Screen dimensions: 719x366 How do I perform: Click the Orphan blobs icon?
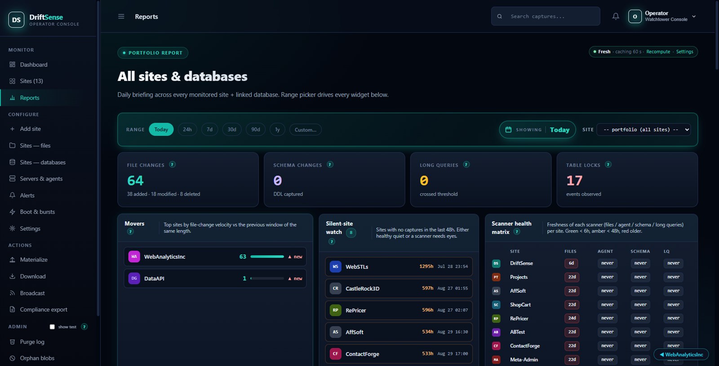(x=12, y=358)
